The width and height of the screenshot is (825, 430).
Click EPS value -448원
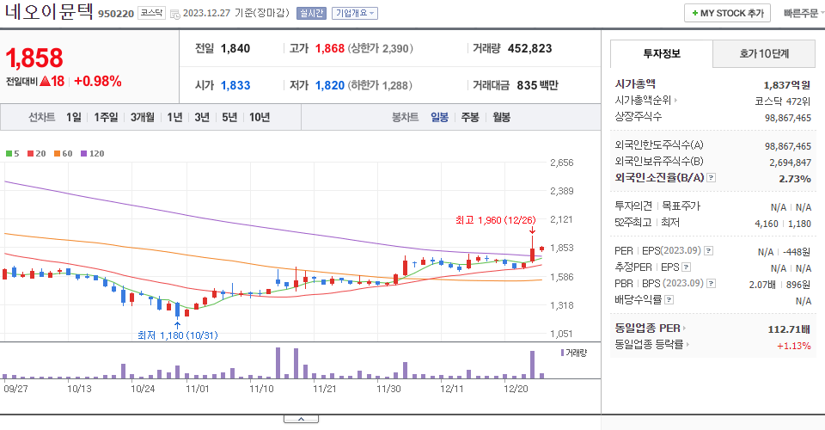coord(797,252)
